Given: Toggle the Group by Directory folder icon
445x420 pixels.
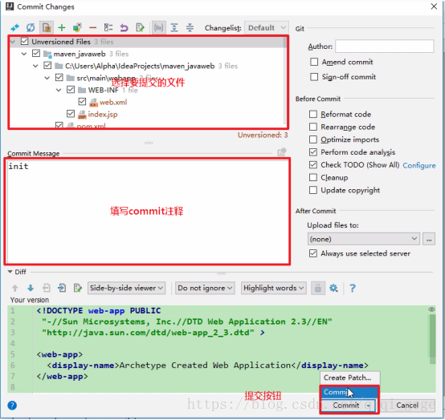Looking at the screenshot, I should [x=158, y=28].
